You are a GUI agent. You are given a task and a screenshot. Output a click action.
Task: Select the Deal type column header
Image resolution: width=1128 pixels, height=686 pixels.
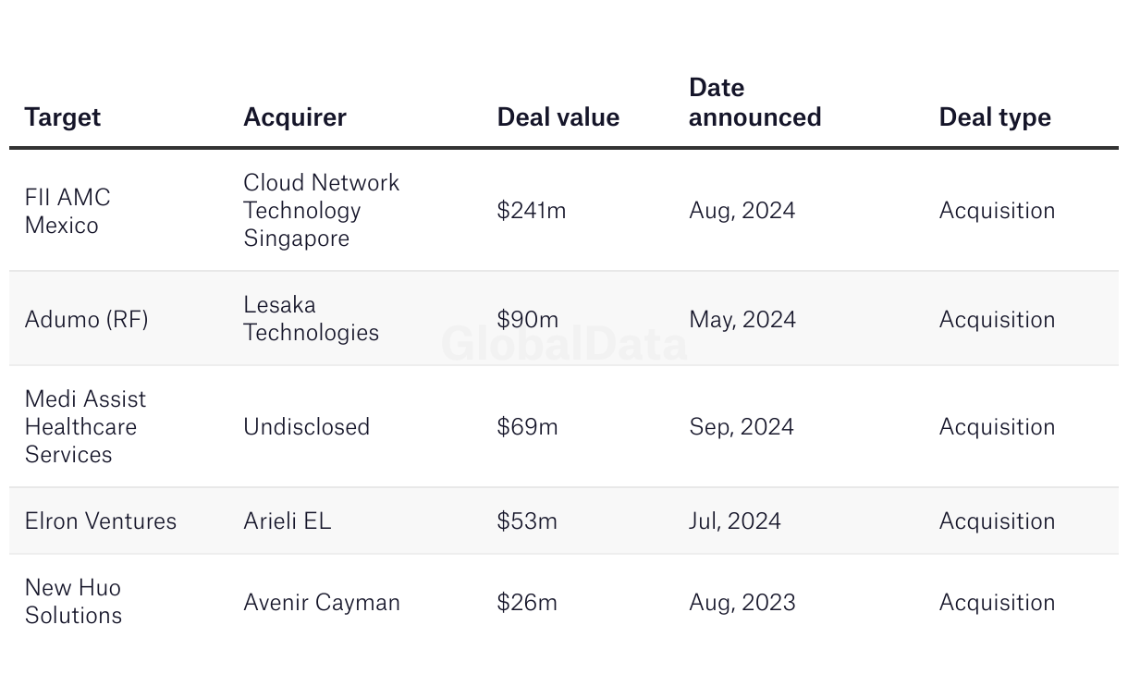[995, 117]
